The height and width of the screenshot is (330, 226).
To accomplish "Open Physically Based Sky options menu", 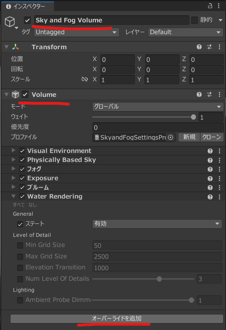I will pyautogui.click(x=219, y=160).
